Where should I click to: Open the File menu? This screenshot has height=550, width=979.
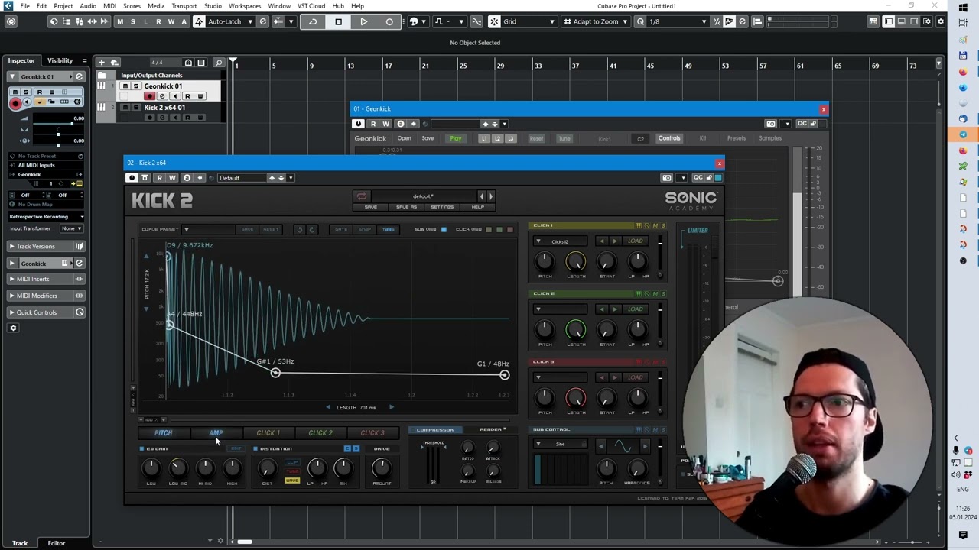pos(25,6)
